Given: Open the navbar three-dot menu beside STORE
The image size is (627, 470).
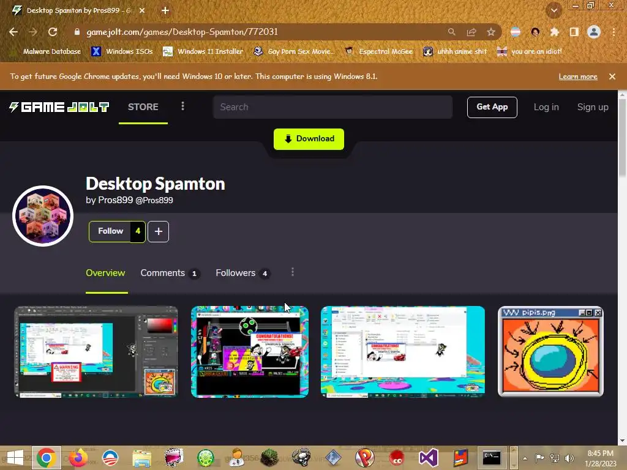Looking at the screenshot, I should [x=182, y=106].
